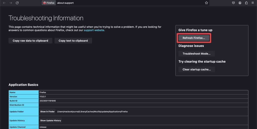257x129 pixels.
Task: Click the Firefox identity badge in address bar
Action: tap(49, 3)
